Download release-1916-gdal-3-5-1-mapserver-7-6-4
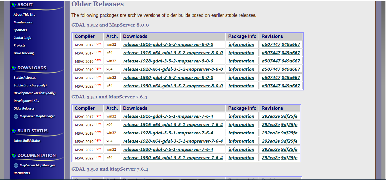Screen dimensions: 386x180 168,116
